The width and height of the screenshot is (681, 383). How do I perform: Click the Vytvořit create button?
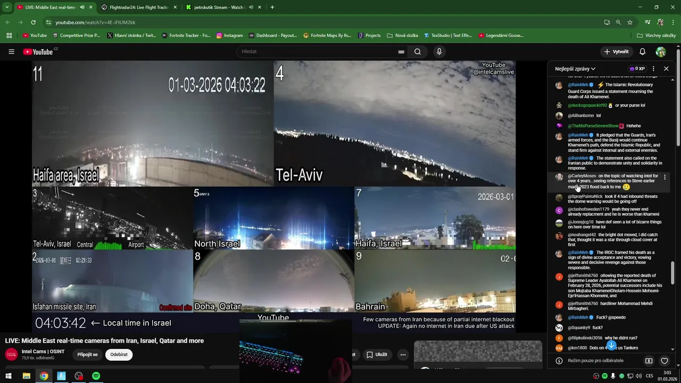[616, 52]
